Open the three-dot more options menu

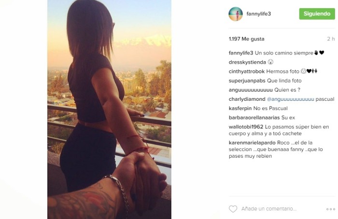(330, 209)
